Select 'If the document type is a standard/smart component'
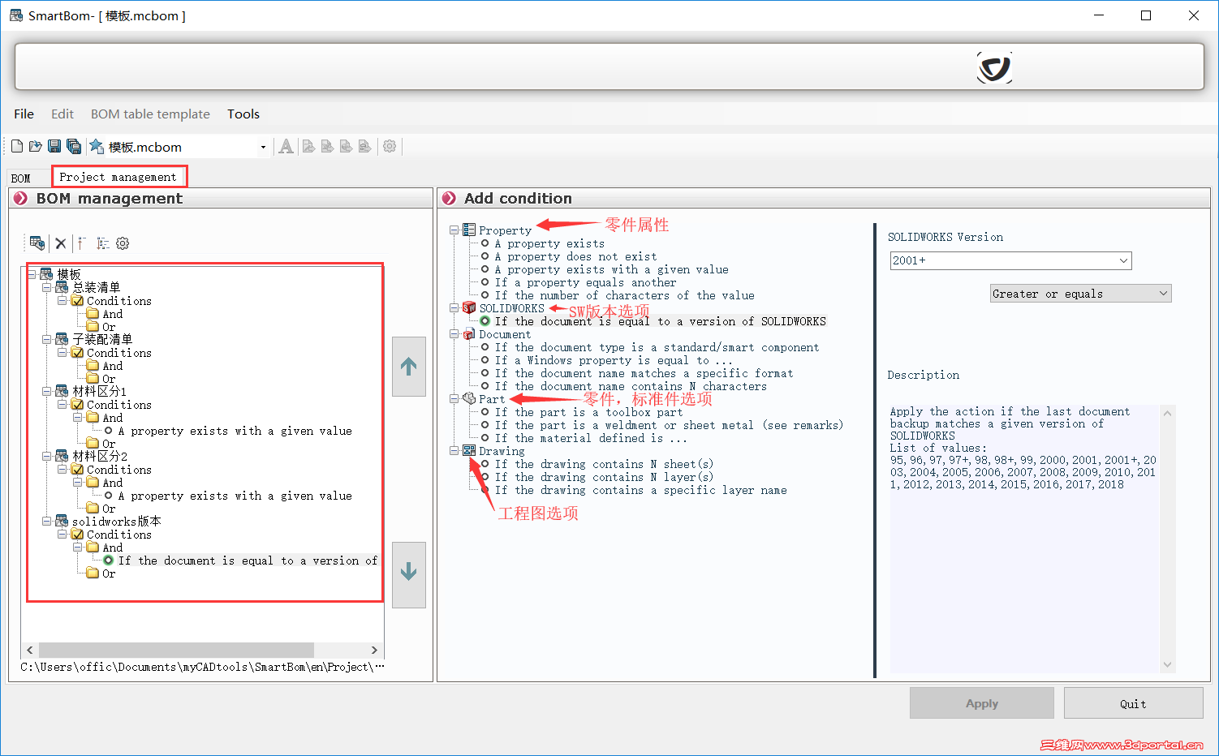This screenshot has width=1219, height=756. 657,347
